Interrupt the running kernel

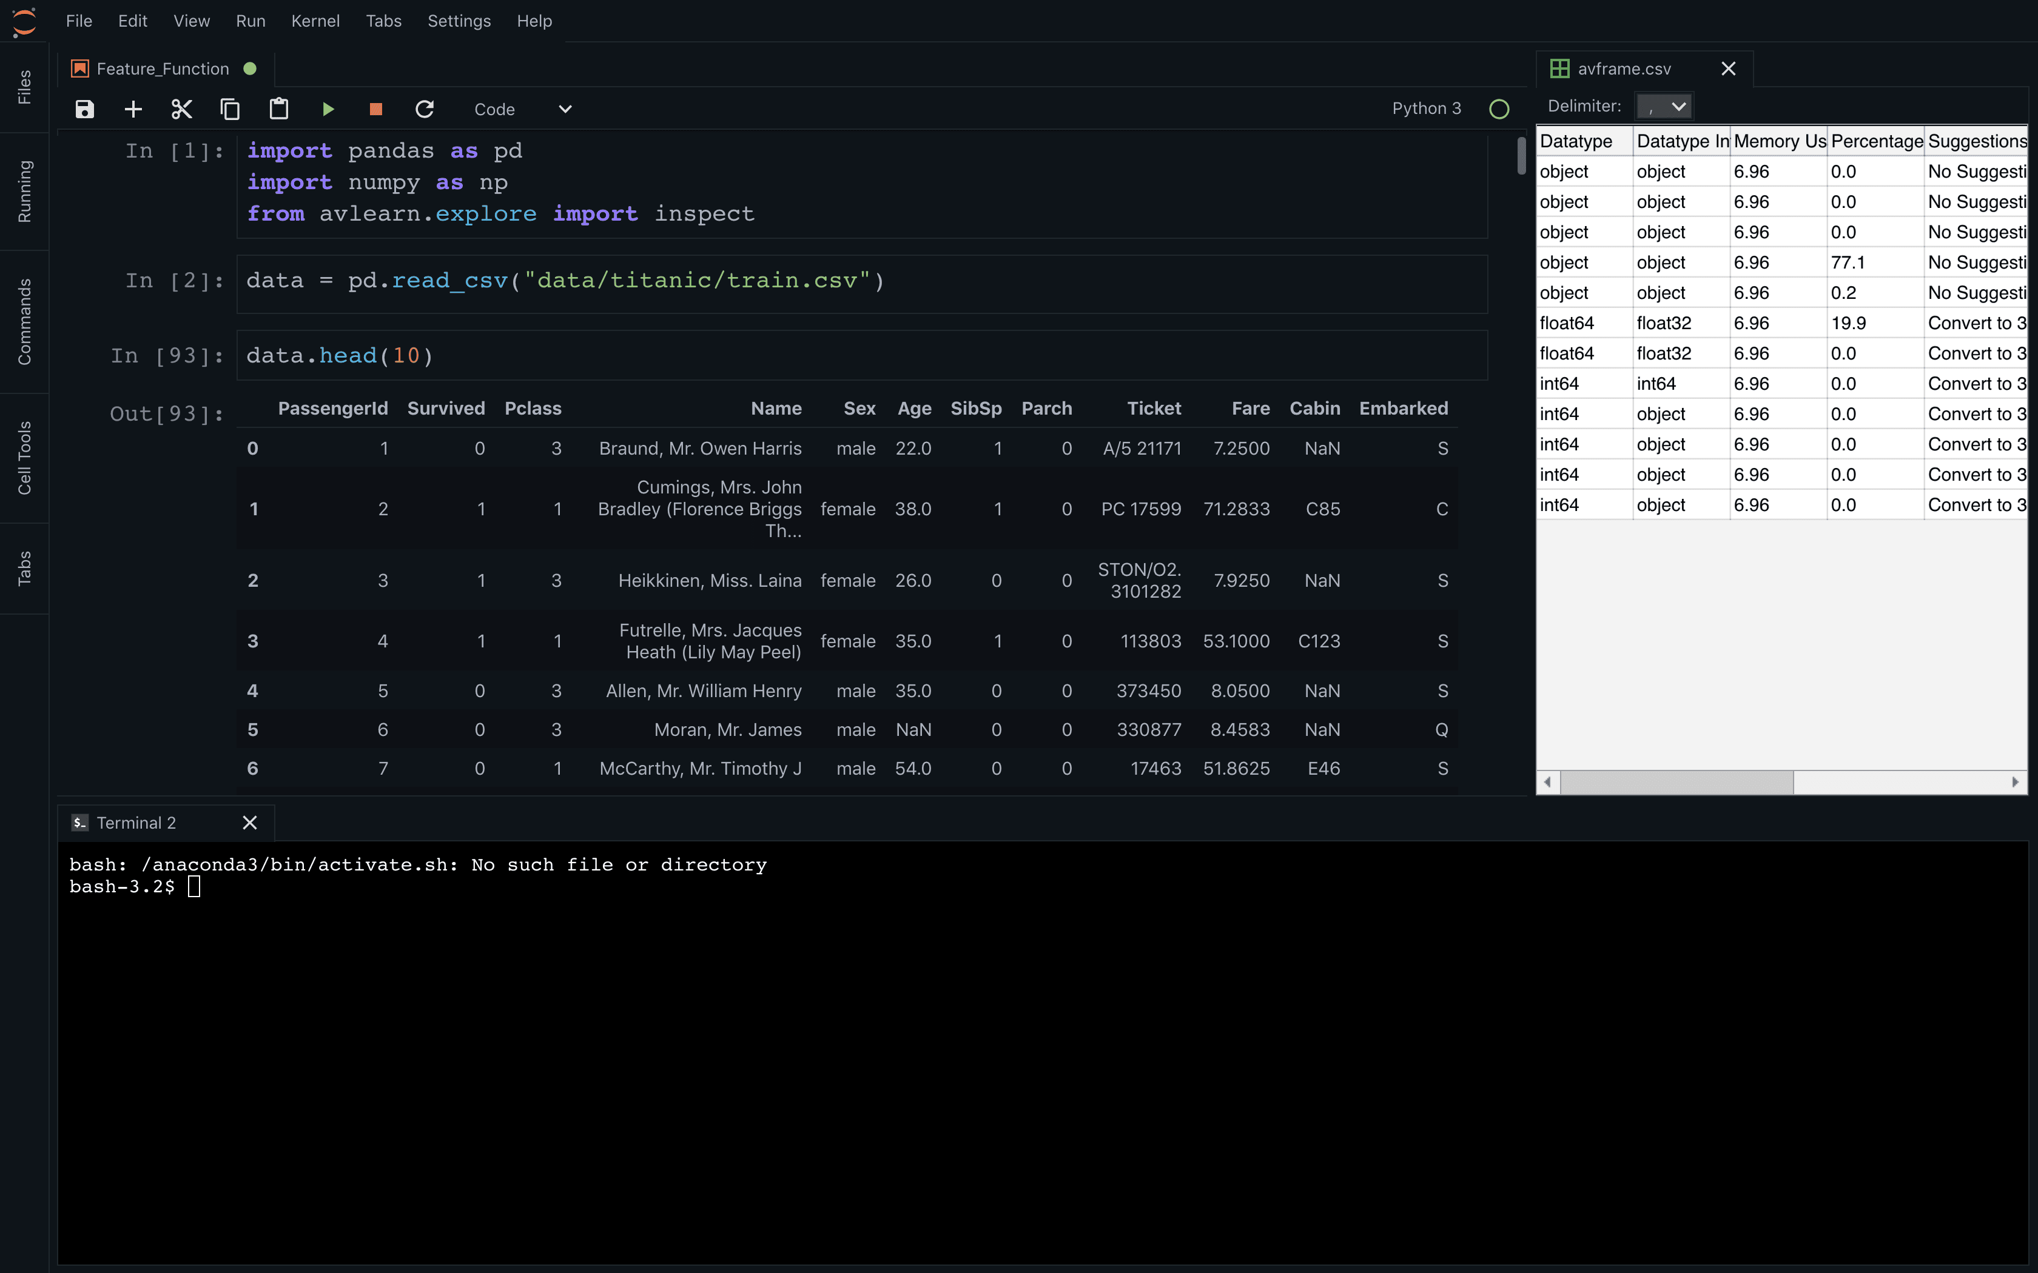click(x=375, y=109)
